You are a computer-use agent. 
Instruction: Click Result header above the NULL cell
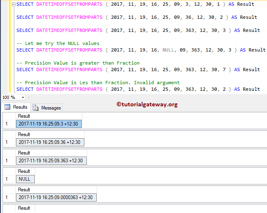pos(25,171)
